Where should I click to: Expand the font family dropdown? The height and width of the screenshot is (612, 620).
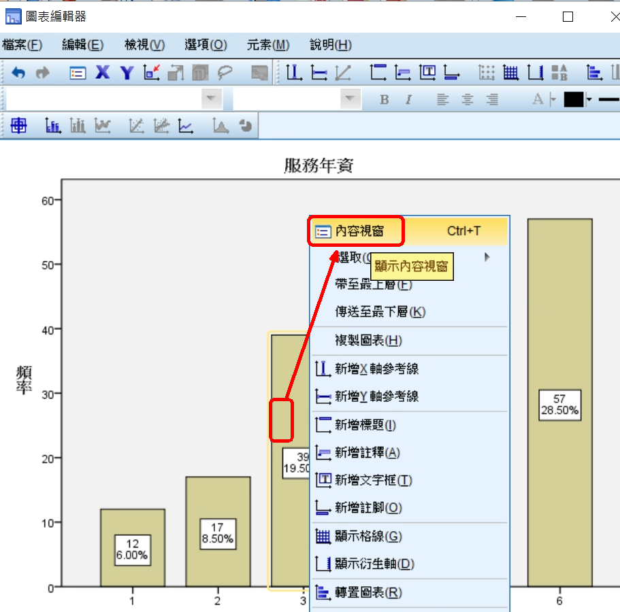point(212,99)
